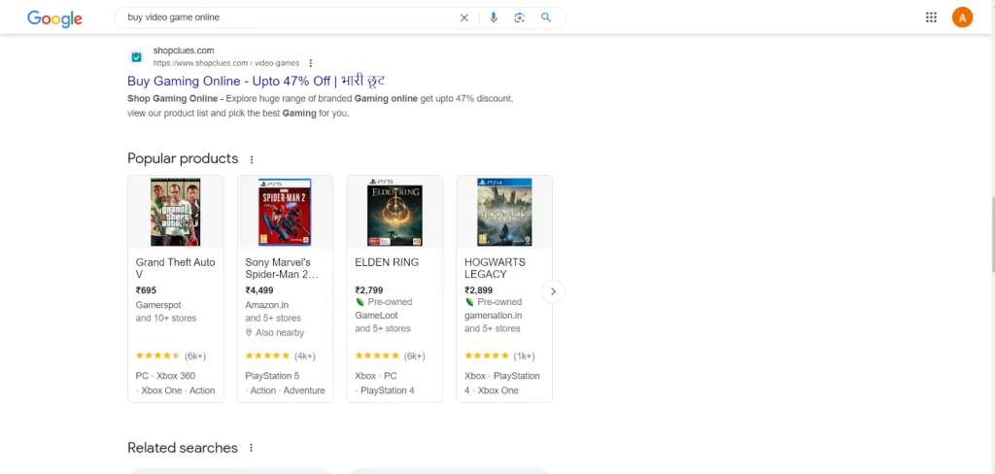This screenshot has height=474, width=995.
Task: Open Hogwarts Legacy cover image
Action: click(x=504, y=212)
